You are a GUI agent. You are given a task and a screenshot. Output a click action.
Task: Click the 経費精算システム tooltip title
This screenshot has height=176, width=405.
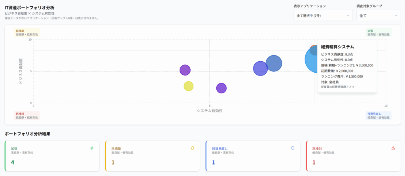(x=337, y=47)
